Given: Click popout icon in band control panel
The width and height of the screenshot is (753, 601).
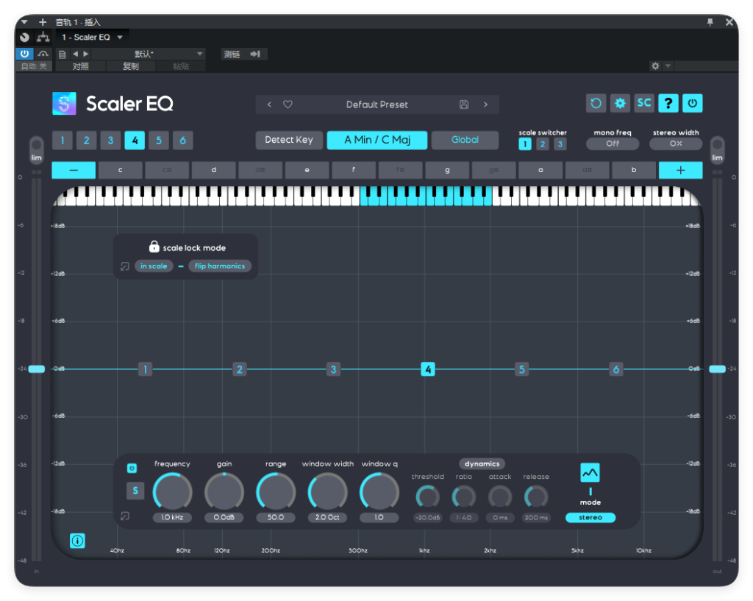Looking at the screenshot, I should pos(125,516).
